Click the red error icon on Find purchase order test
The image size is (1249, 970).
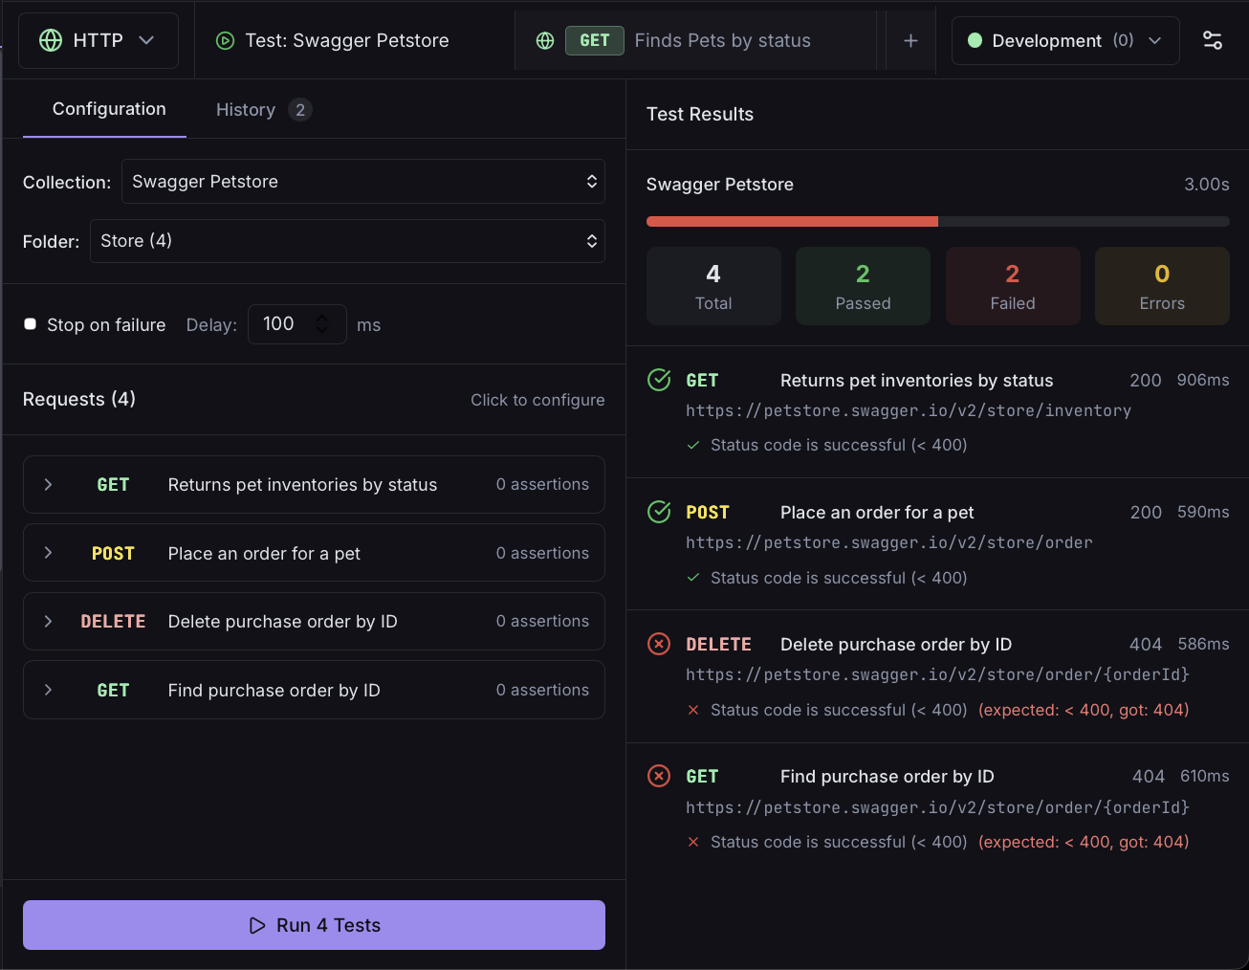659,776
